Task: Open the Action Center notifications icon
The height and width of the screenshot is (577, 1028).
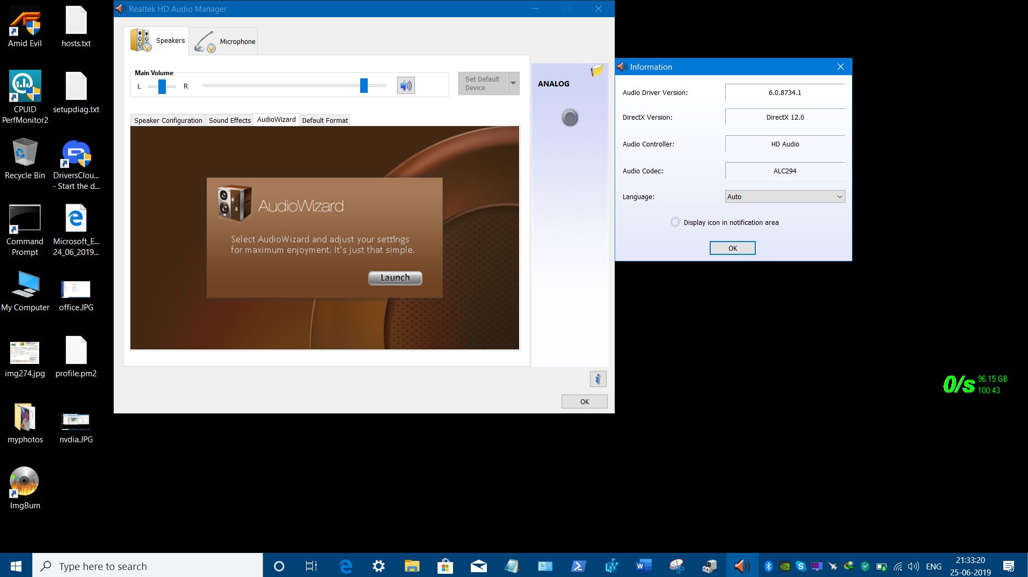Action: pyautogui.click(x=1008, y=566)
